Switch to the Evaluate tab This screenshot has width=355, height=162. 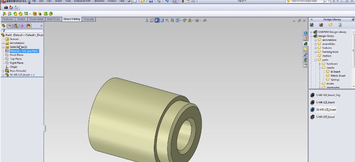point(89,19)
